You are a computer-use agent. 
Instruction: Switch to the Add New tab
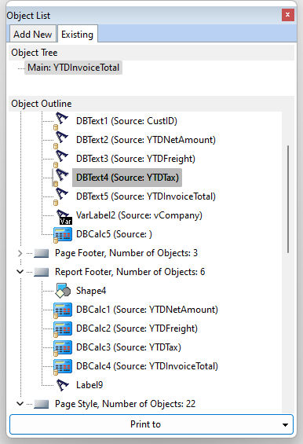click(x=33, y=35)
